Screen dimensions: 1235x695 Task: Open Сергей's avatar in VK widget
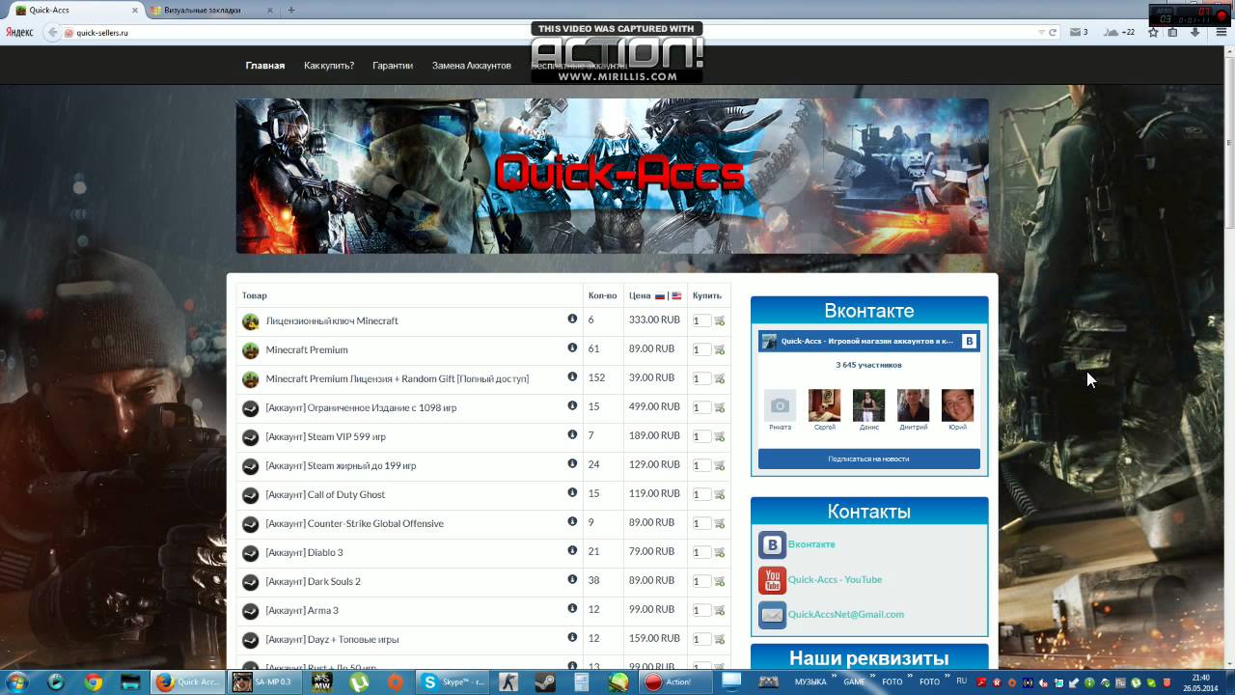point(824,405)
